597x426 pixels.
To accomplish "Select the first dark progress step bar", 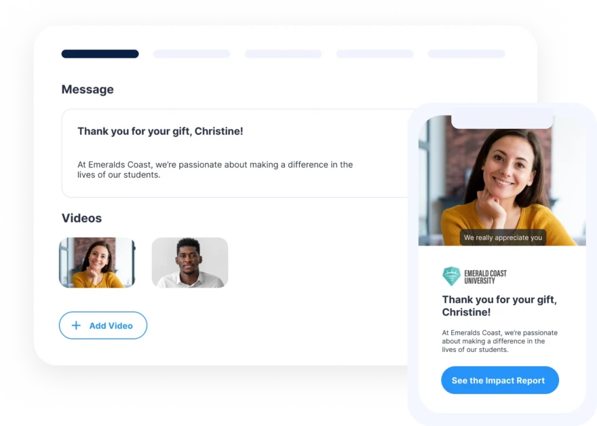I will point(100,54).
